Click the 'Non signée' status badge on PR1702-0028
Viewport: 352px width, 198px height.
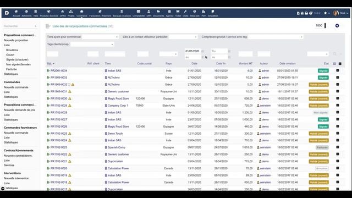click(321, 112)
